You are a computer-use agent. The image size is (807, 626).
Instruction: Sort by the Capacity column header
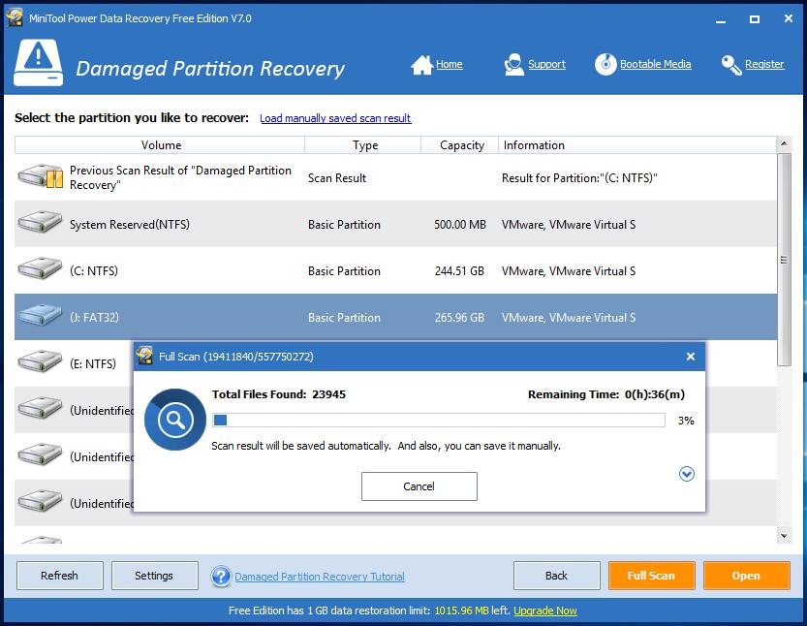(x=460, y=145)
